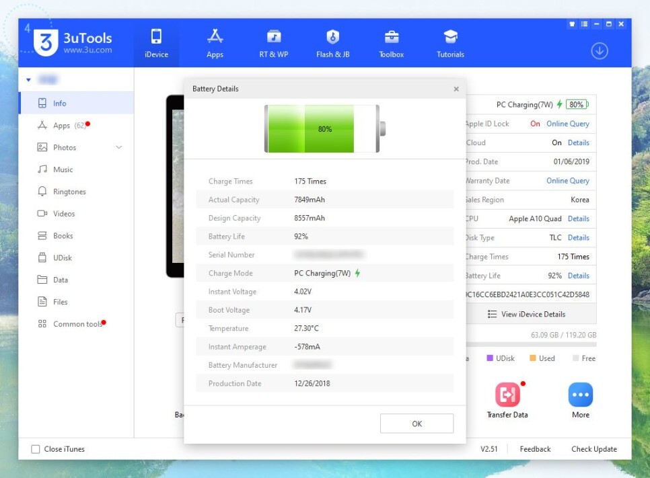Image resolution: width=650 pixels, height=478 pixels.
Task: Click Online Query for Warranty Date
Action: point(567,181)
